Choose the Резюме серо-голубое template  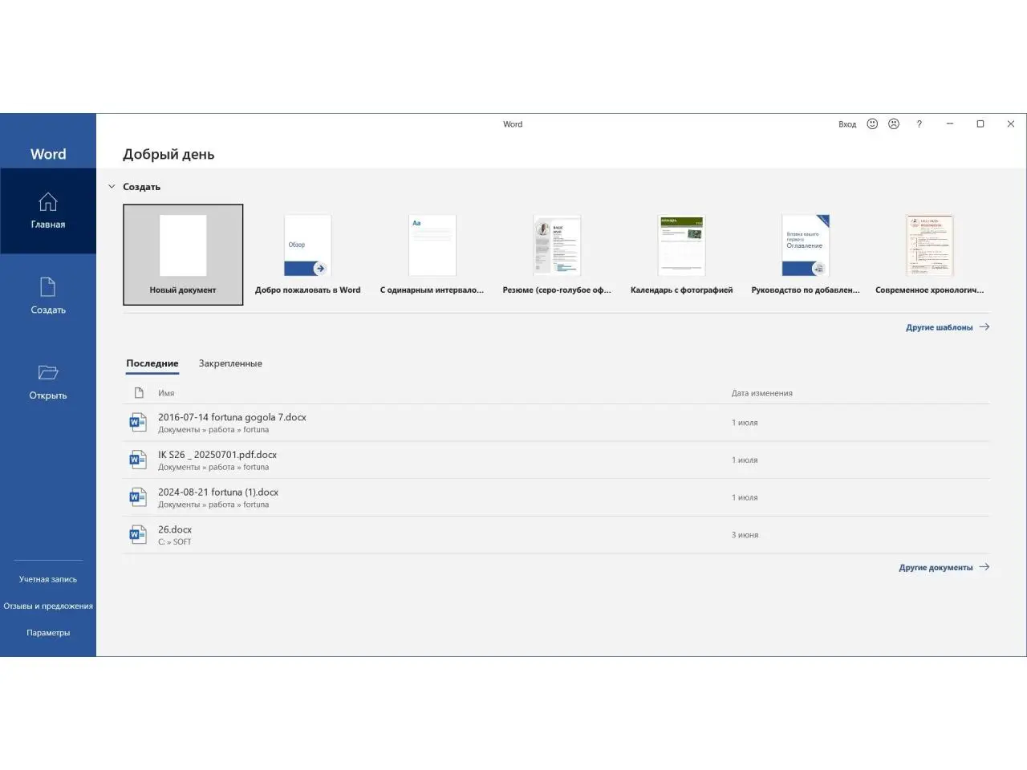point(557,254)
